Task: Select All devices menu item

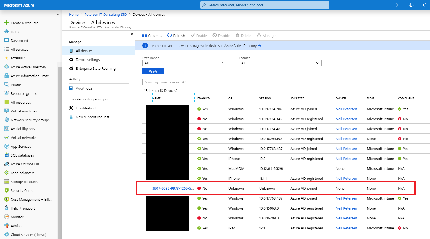Action: 99,51
